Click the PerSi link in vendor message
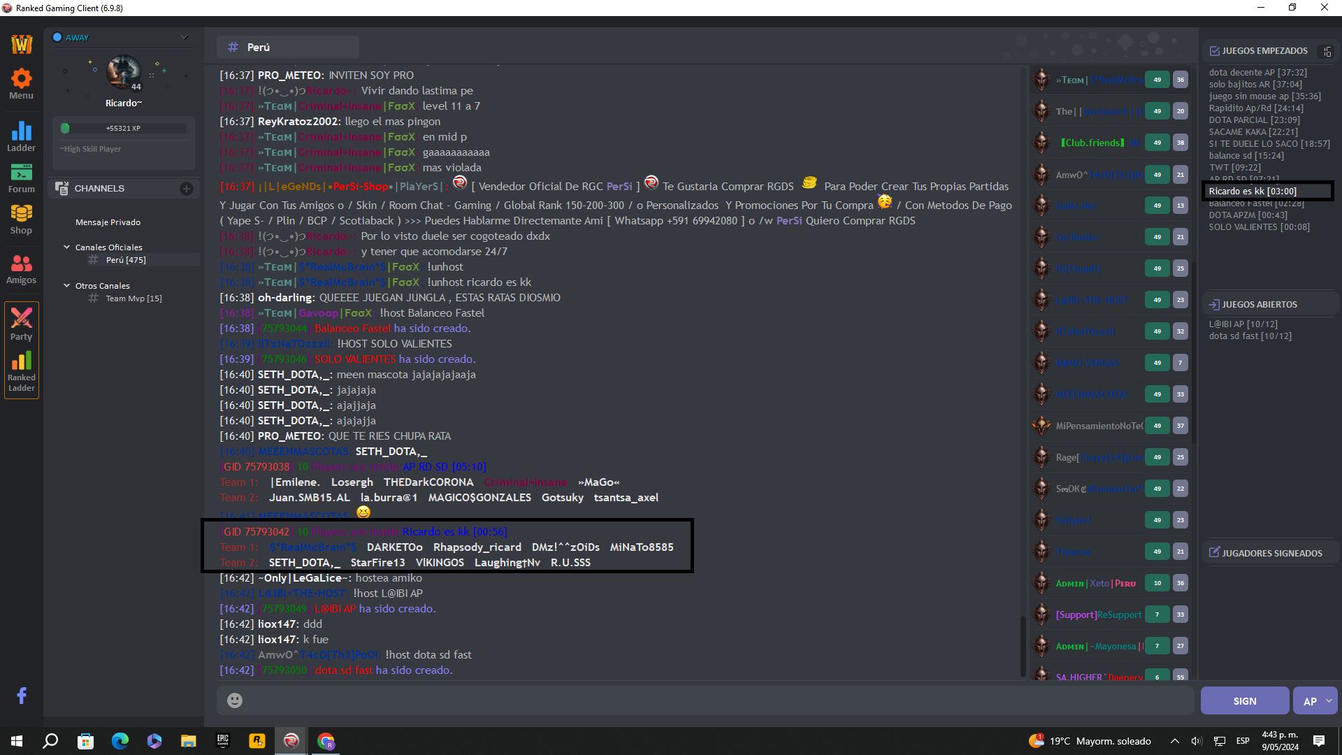Screen dimensions: 1342x755 tap(619, 186)
